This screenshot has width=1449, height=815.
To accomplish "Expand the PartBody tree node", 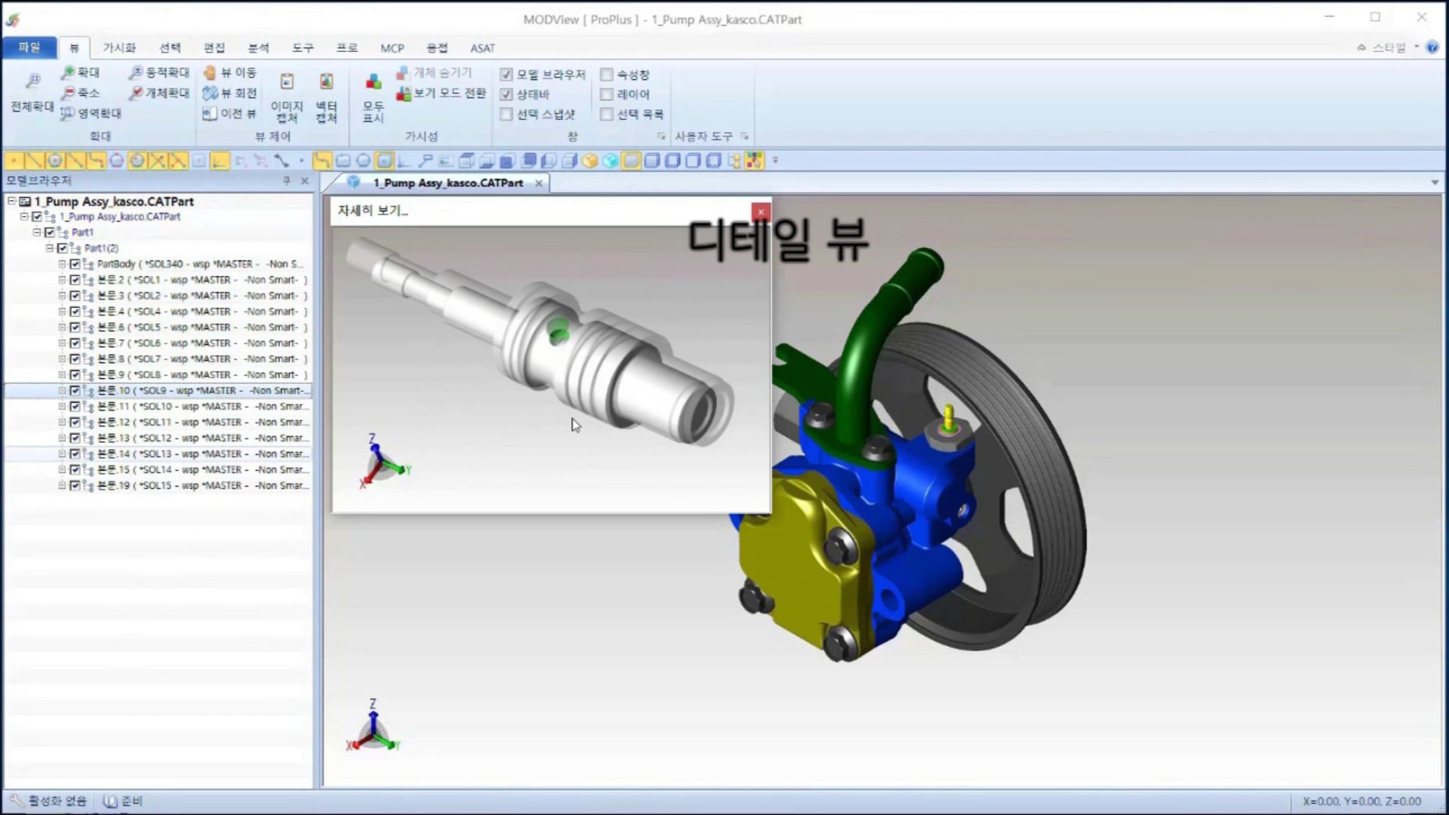I will [x=62, y=263].
